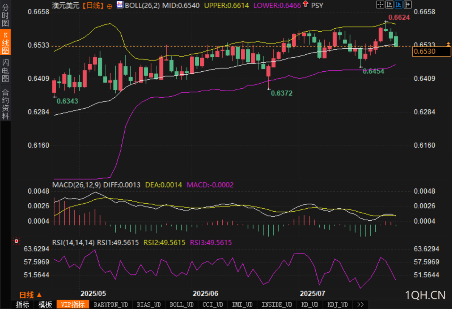Toggle the blue play-forward axis icon

(398, 4)
